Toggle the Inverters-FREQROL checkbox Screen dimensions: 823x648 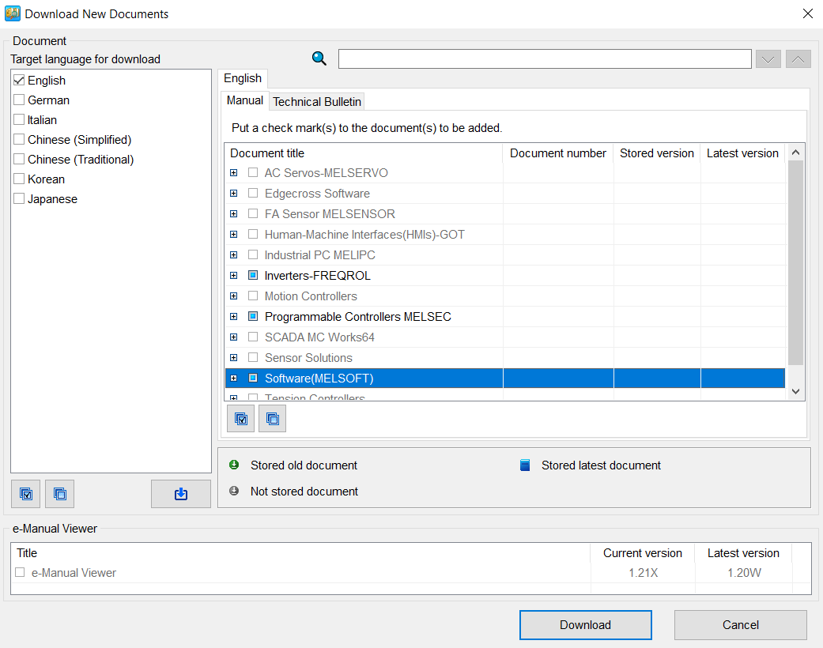(x=253, y=275)
